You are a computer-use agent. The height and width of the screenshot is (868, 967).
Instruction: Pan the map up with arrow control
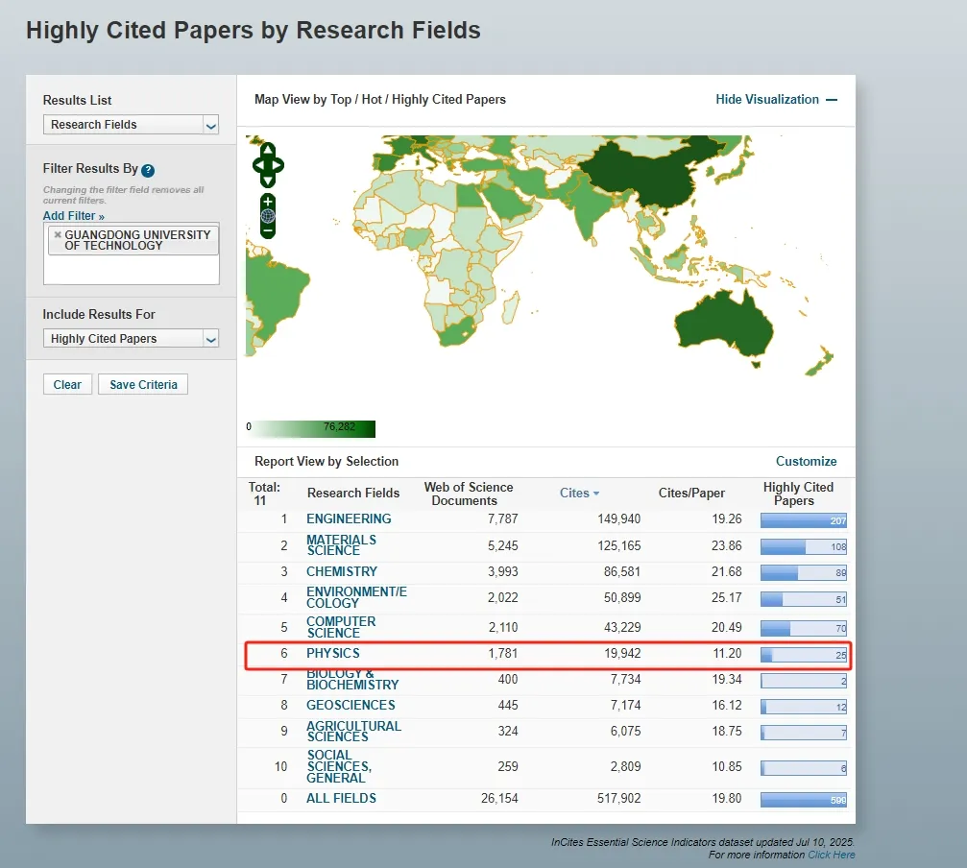(268, 151)
